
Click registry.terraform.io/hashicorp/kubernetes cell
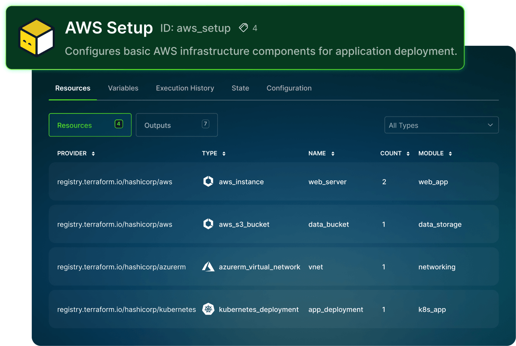point(126,309)
